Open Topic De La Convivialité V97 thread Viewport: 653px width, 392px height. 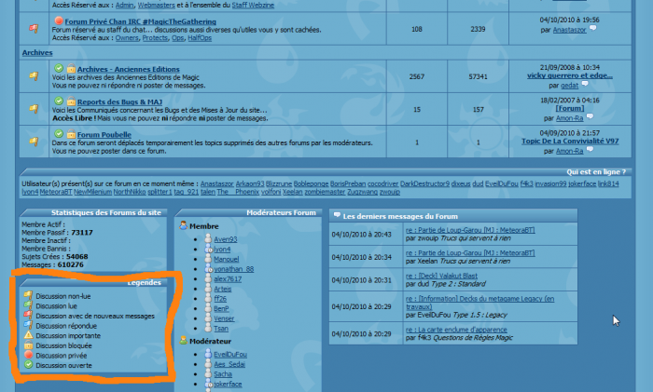[570, 141]
